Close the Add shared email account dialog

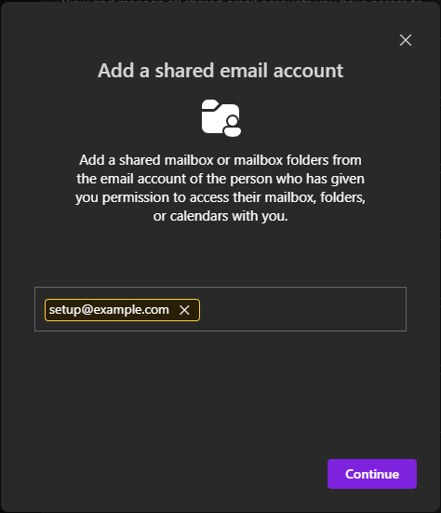pos(406,40)
